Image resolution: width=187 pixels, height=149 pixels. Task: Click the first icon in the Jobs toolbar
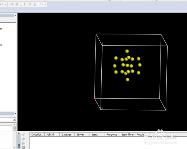tap(23, 134)
